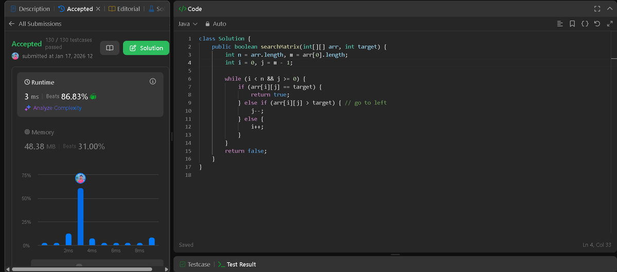The height and width of the screenshot is (272, 617).
Task: Open the Test Result tab
Action: point(237,264)
